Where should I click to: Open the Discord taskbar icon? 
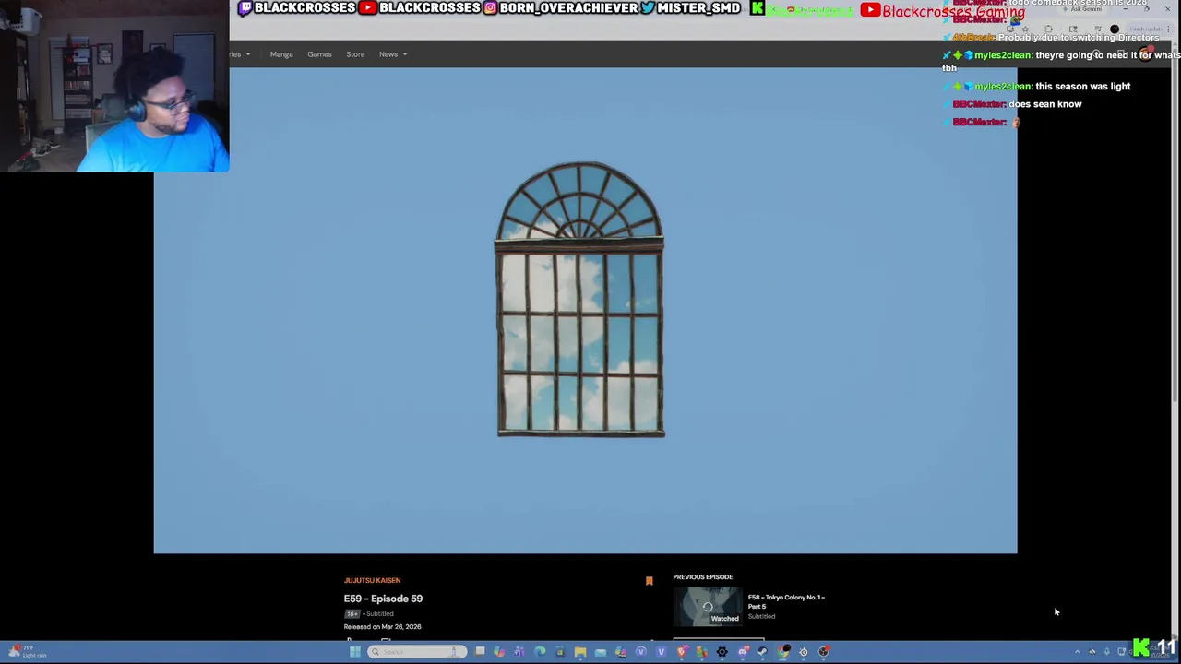(743, 652)
